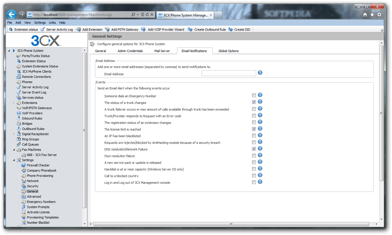Collapse the Settings tree node
The image size is (392, 235).
14,160
